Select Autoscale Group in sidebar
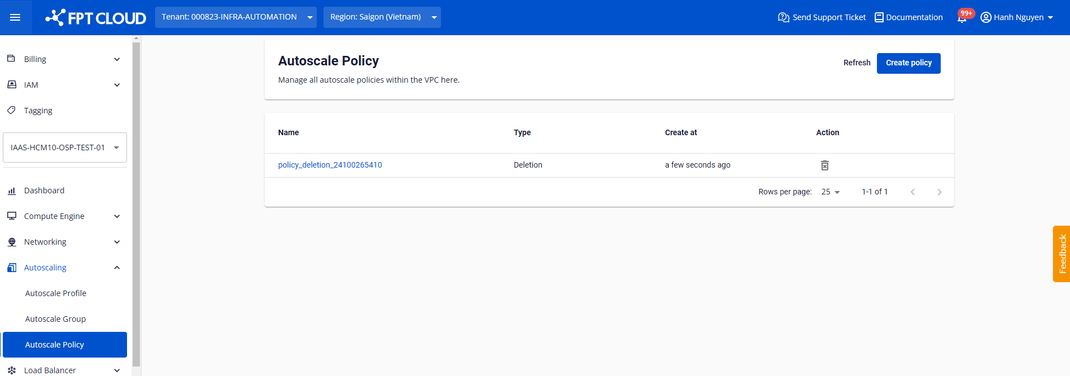1070x376 pixels. [55, 319]
